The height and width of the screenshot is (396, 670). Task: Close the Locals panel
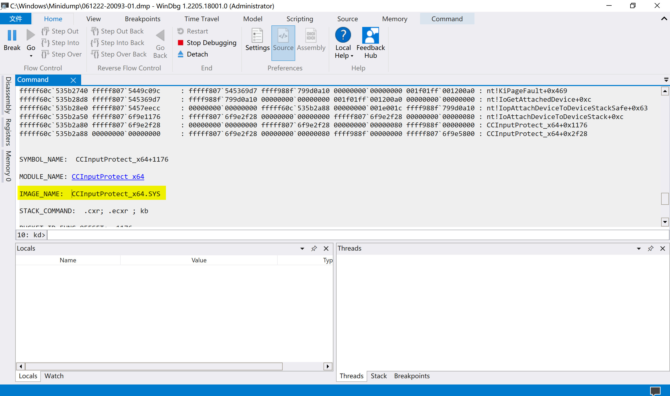(326, 249)
